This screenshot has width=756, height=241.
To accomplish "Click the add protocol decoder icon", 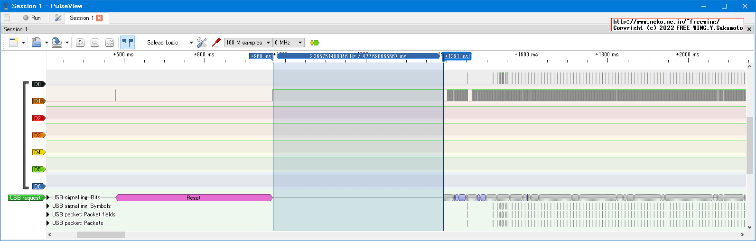I will click(314, 43).
